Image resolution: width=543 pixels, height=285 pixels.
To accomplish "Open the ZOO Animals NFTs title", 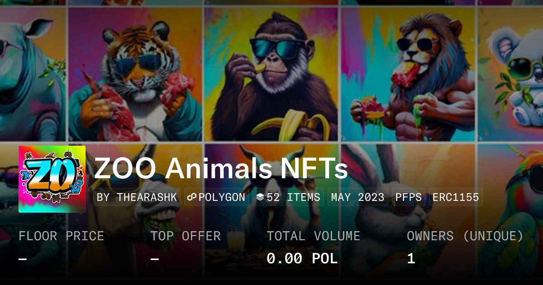I will [x=221, y=169].
